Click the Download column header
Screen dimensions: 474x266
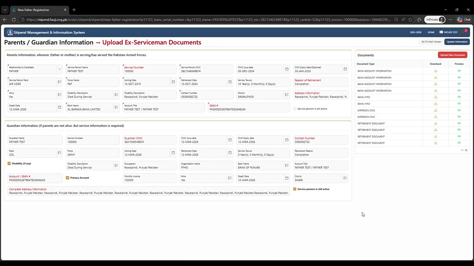[435, 64]
